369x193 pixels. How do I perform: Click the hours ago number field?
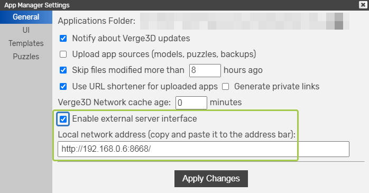tap(205, 70)
